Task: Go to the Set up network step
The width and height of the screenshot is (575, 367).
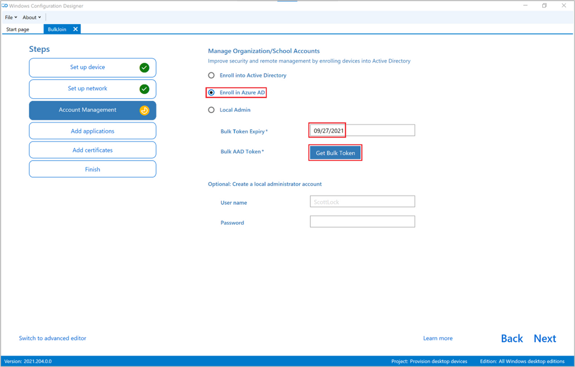Action: coord(93,89)
